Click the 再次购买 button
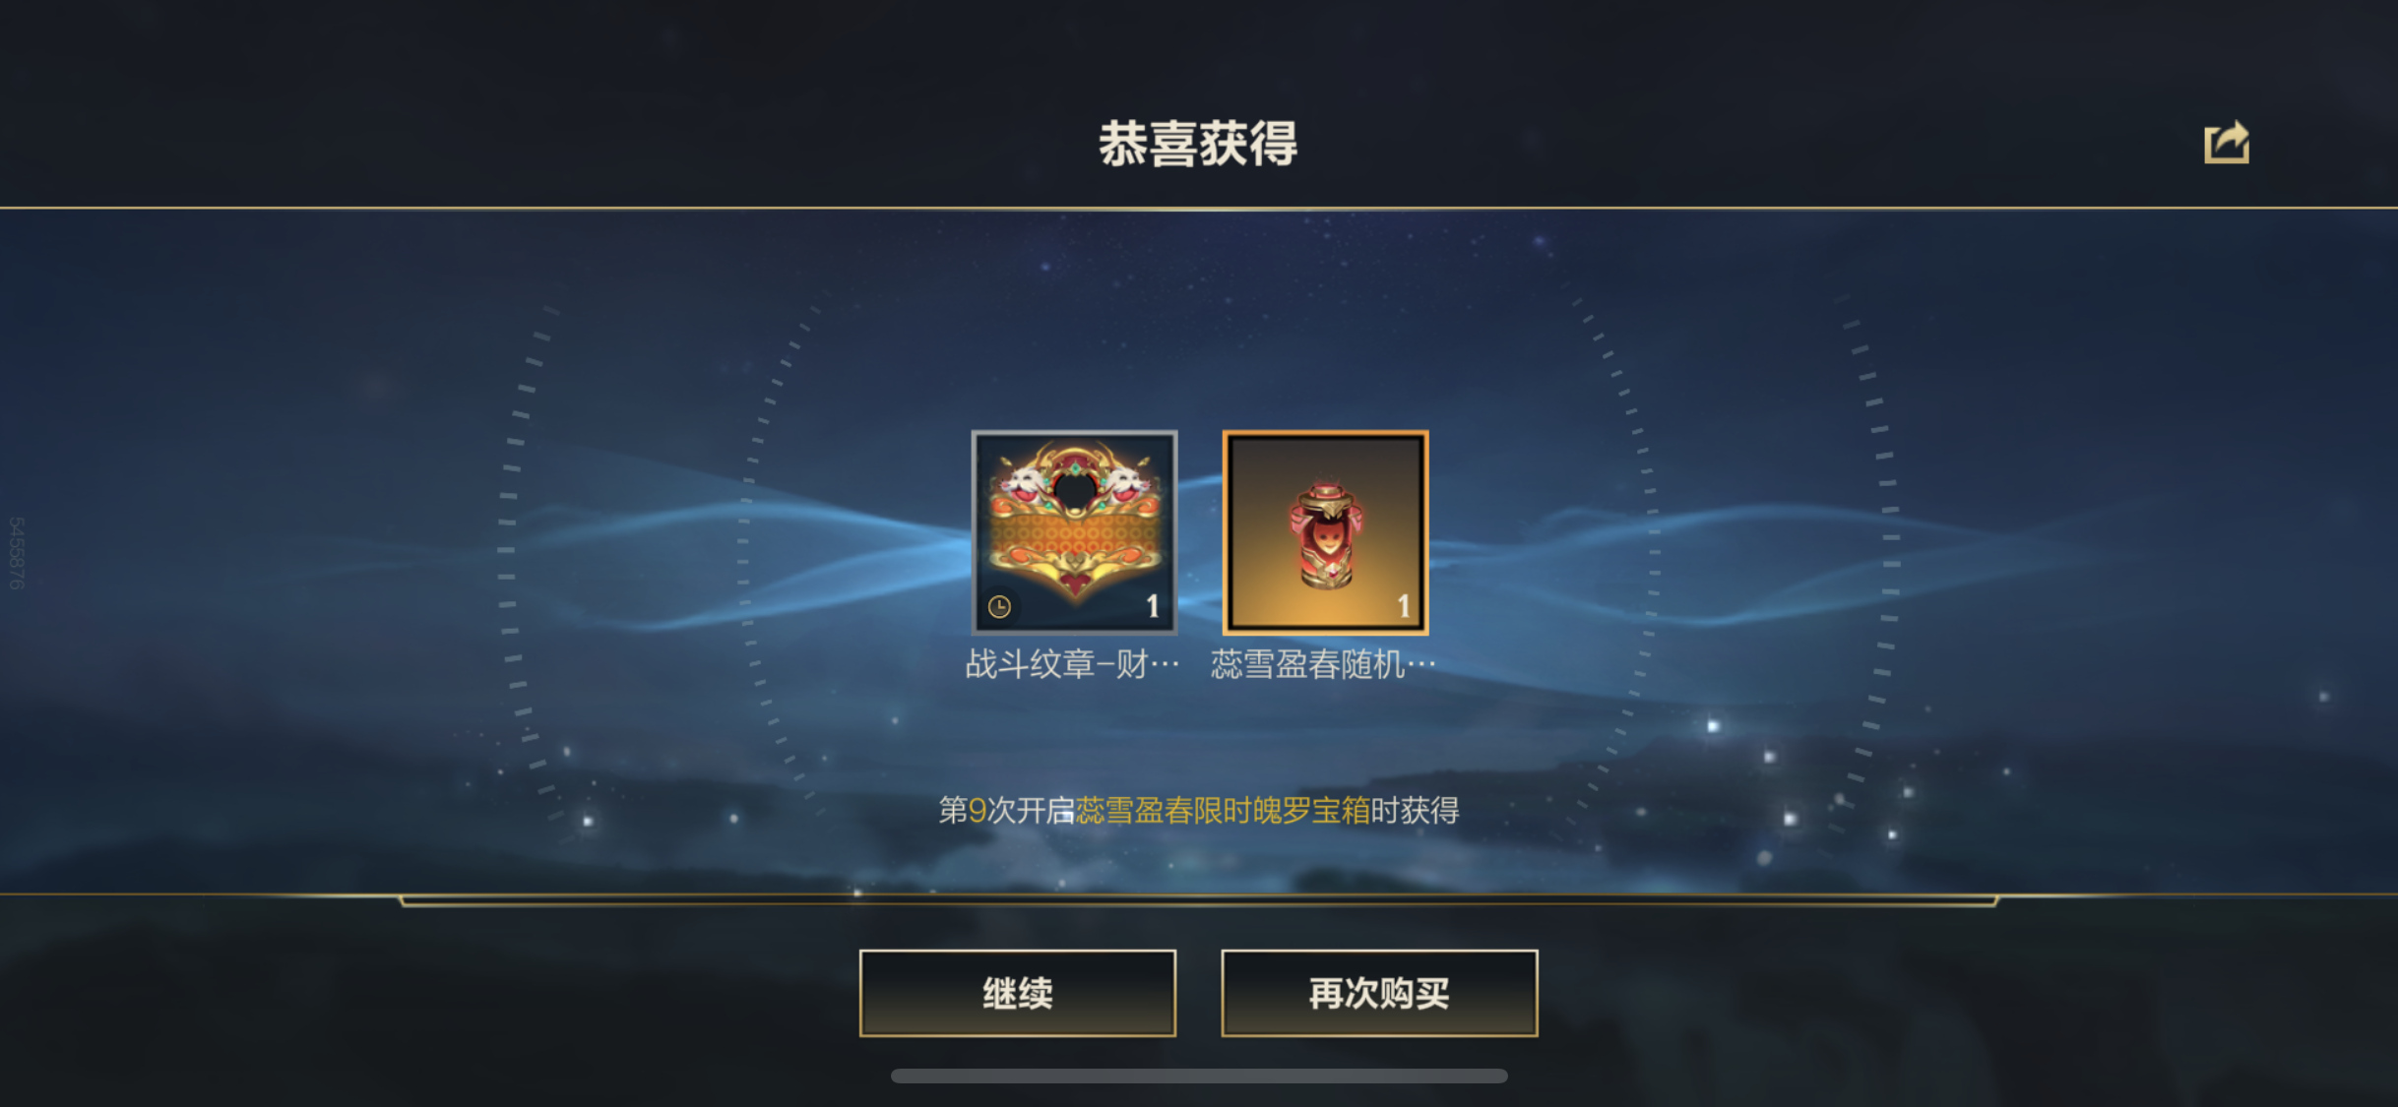Screen dimensions: 2398x1107 pos(1379,993)
